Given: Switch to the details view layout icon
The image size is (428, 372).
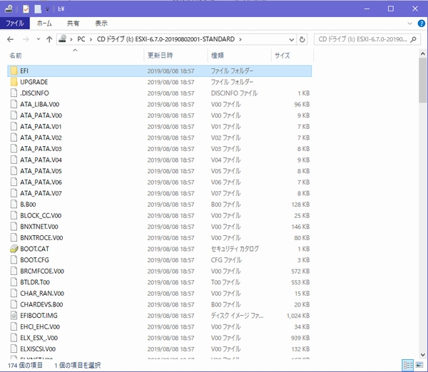Looking at the screenshot, I should [x=408, y=365].
